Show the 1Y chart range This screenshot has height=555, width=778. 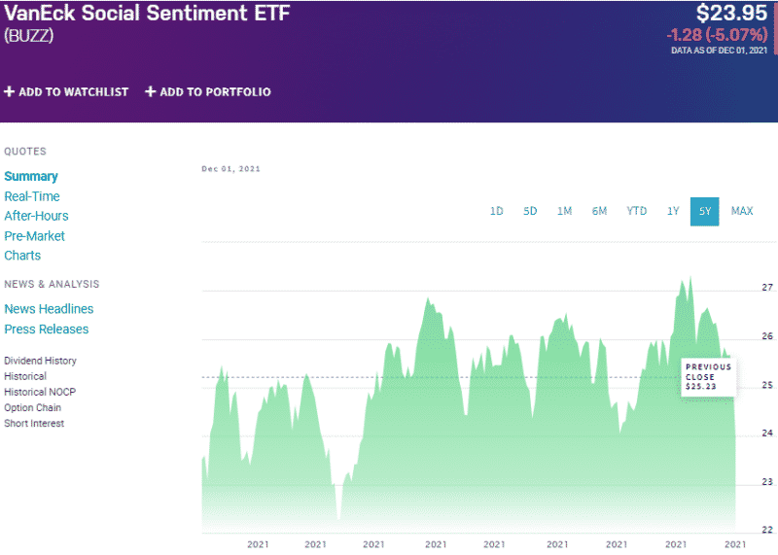[x=673, y=211]
